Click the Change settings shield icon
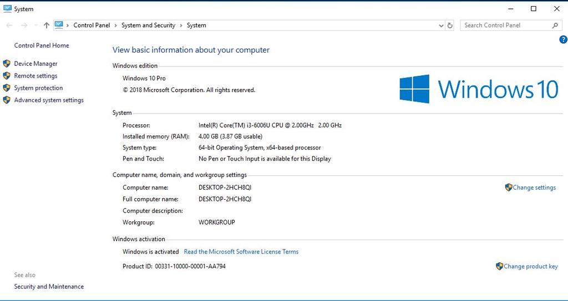 [509, 188]
